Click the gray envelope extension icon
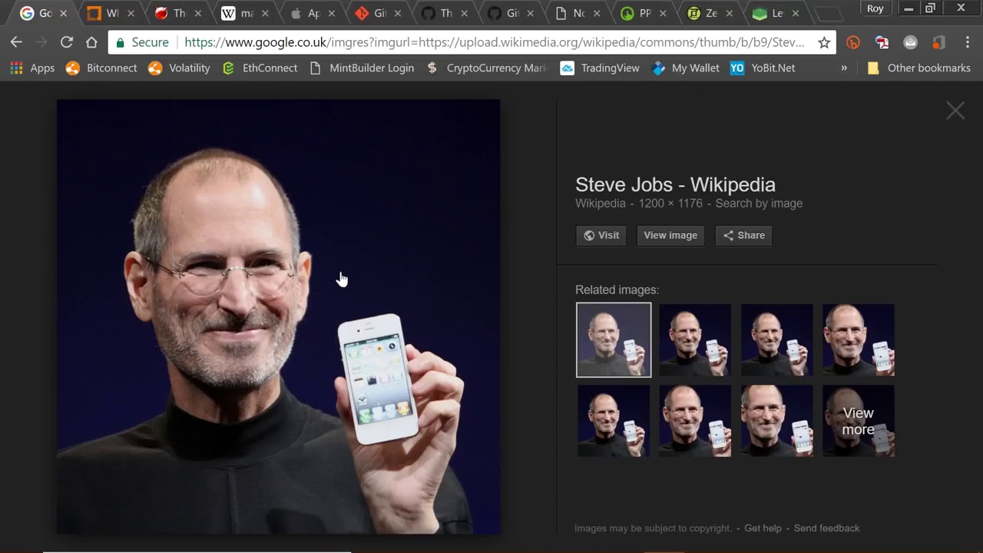Viewport: 983px width, 553px height. coord(910,42)
